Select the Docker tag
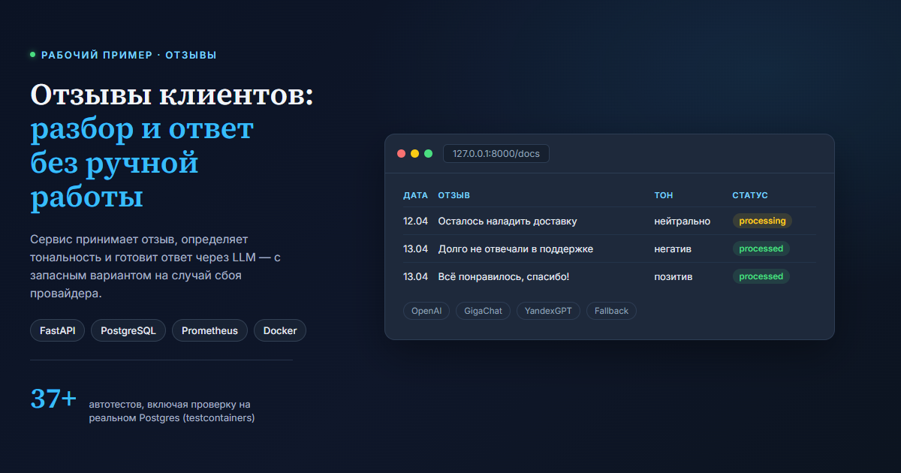Screen dimensions: 901x473 pyautogui.click(x=280, y=331)
